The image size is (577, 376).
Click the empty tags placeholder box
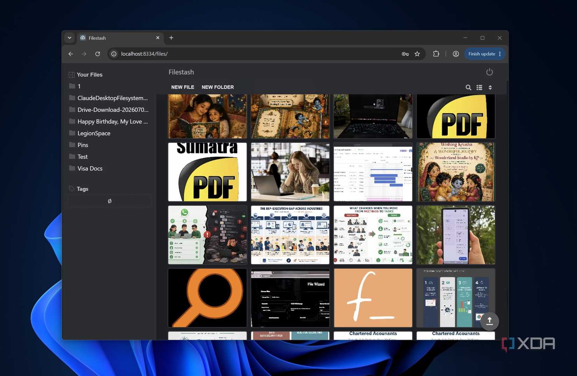click(109, 201)
